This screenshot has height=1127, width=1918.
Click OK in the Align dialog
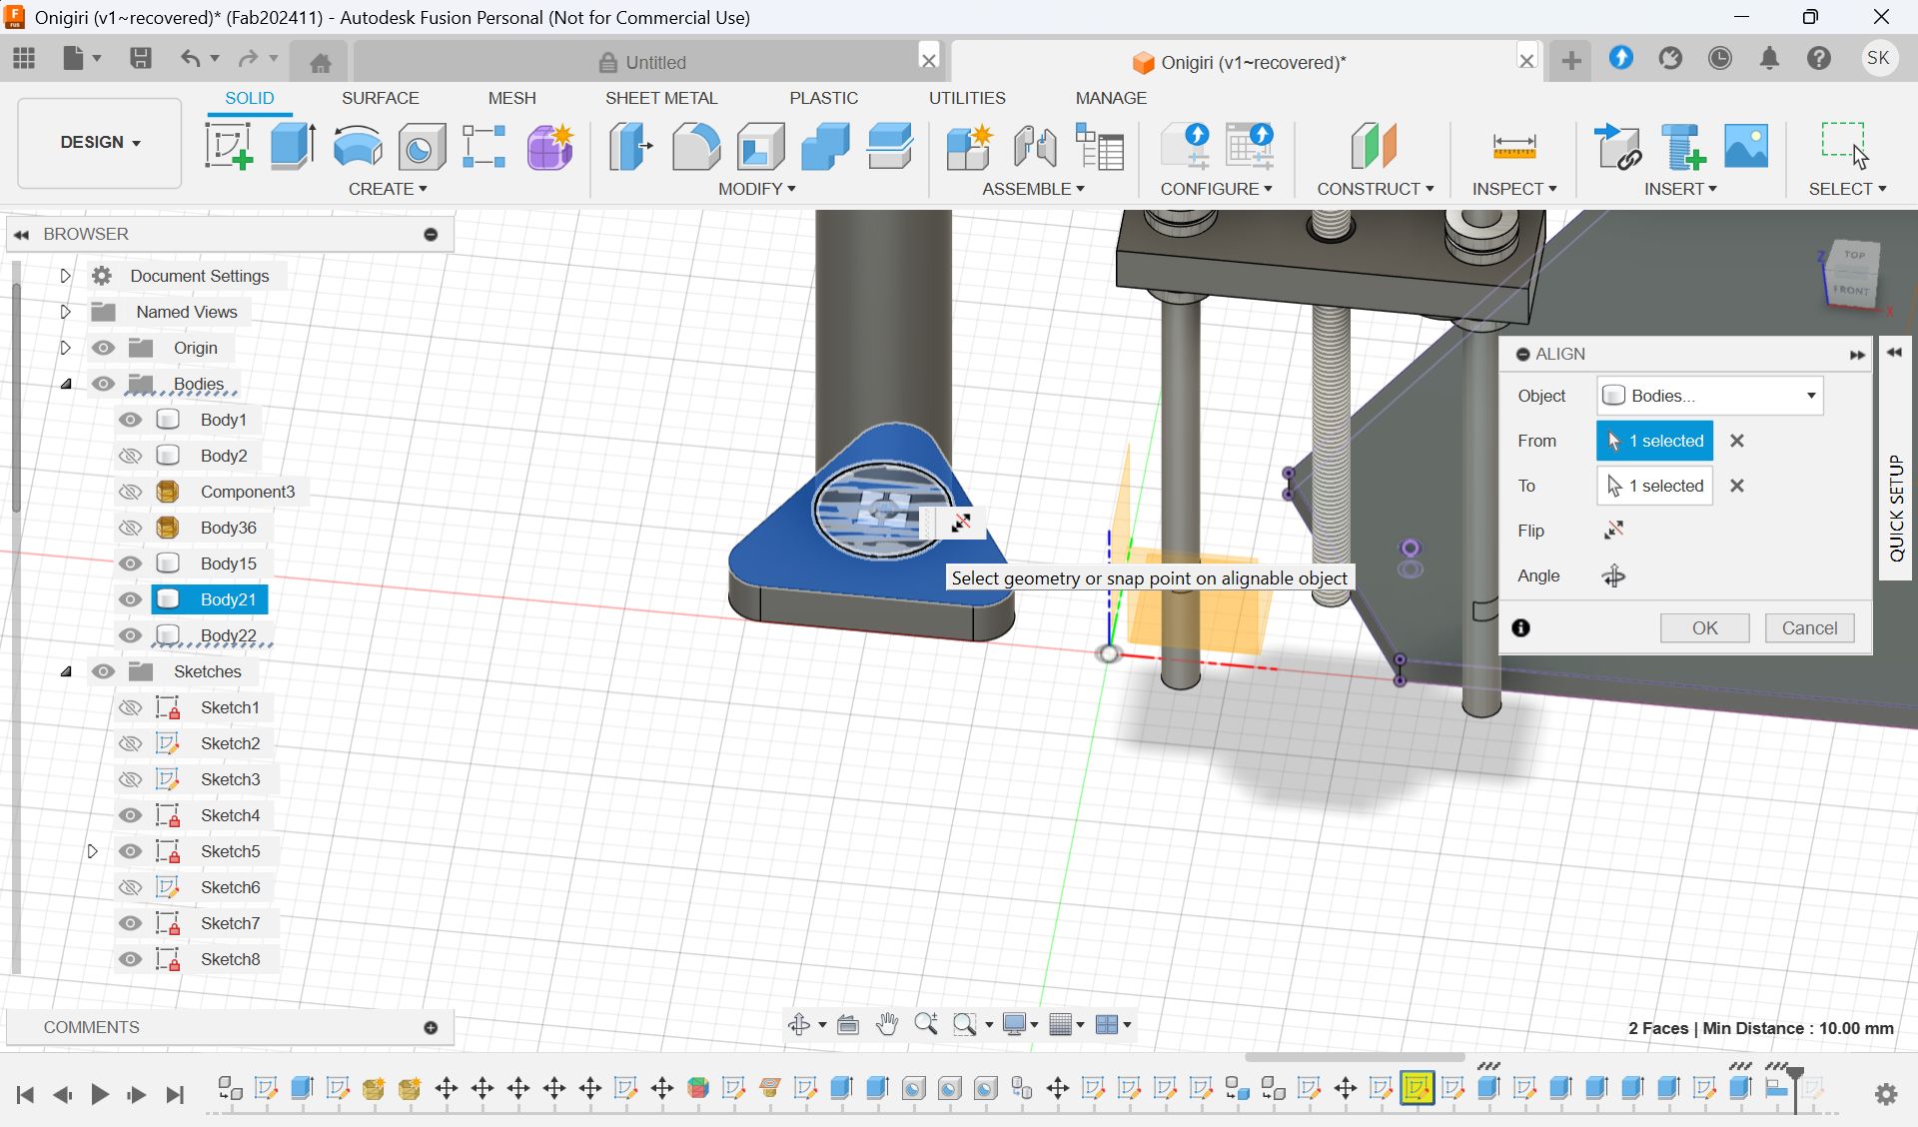[1705, 628]
